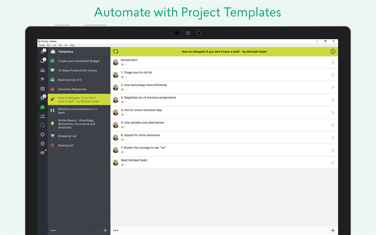Open the Help menu in menu bar
This screenshot has height=235, width=376.
click(72, 45)
